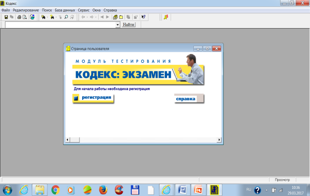Click the magnifier search icon in toolbar
310x196 pixels.
pyautogui.click(x=66, y=17)
